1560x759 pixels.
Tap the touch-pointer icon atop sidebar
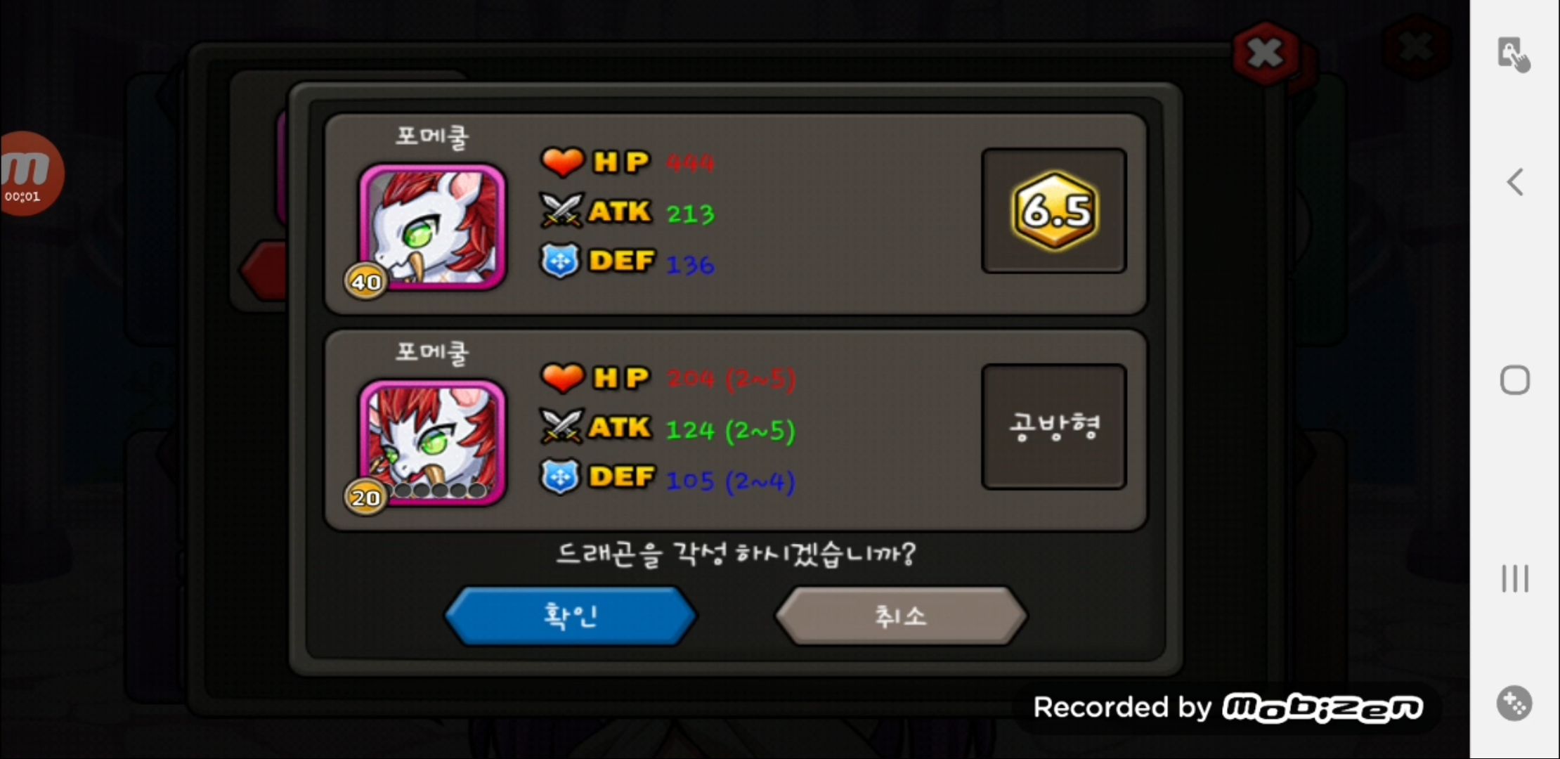point(1514,54)
